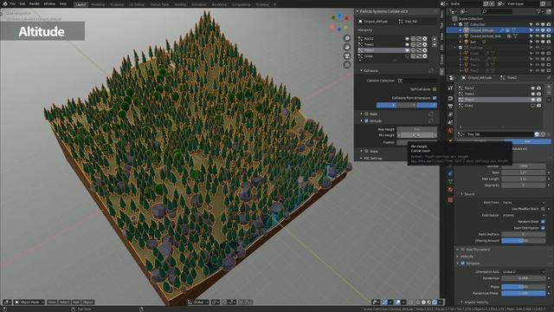Disable the Altitude checkbox
This screenshot has width=554, height=312.
[x=366, y=121]
